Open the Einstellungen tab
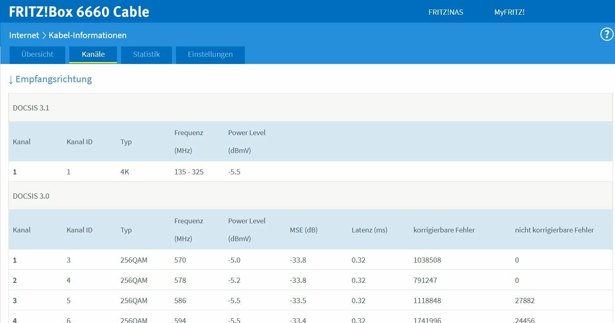This screenshot has height=323, width=615. pos(210,54)
